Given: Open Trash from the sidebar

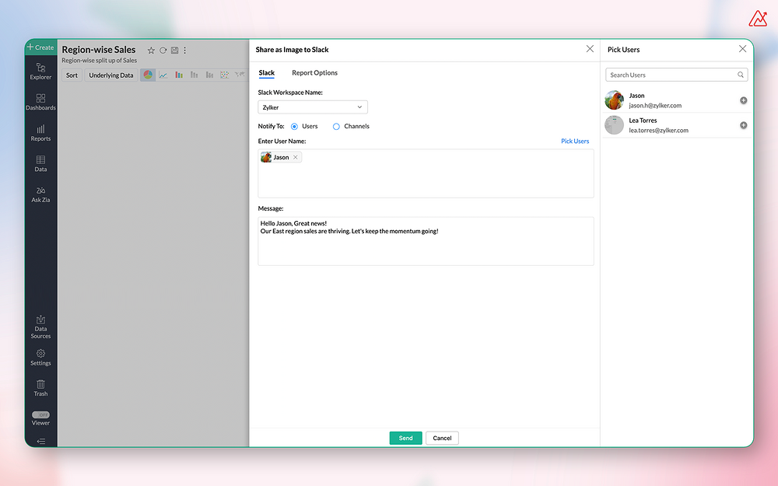Looking at the screenshot, I should (x=40, y=388).
